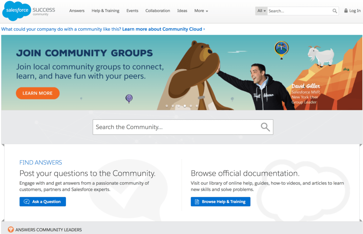Viewport: 363px width, 234px height.
Task: Click the FIND ANSWERS heading
Action: 40,162
